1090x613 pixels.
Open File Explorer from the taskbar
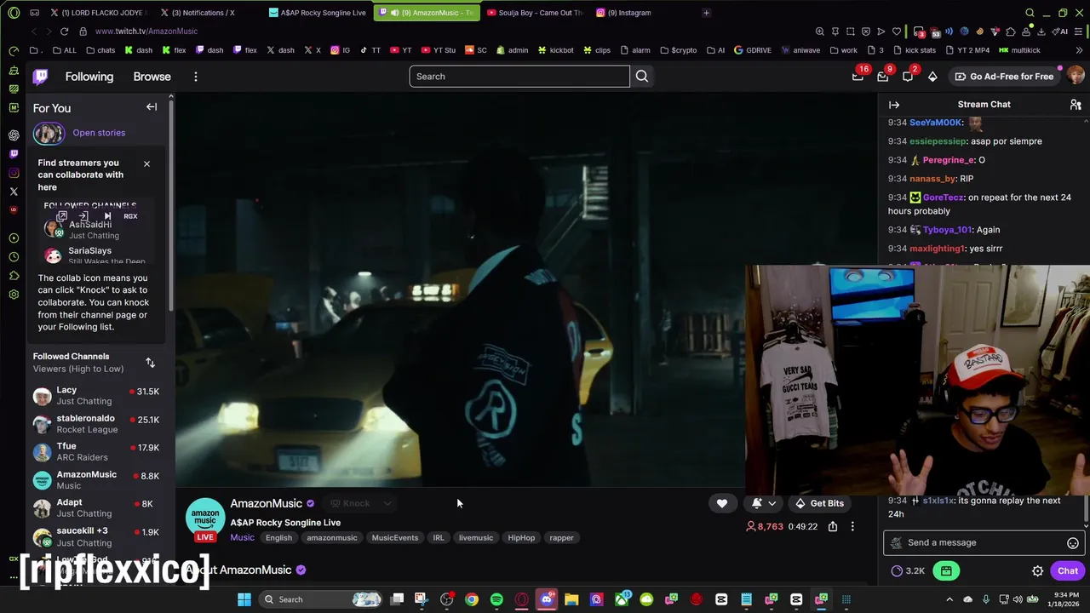[571, 599]
